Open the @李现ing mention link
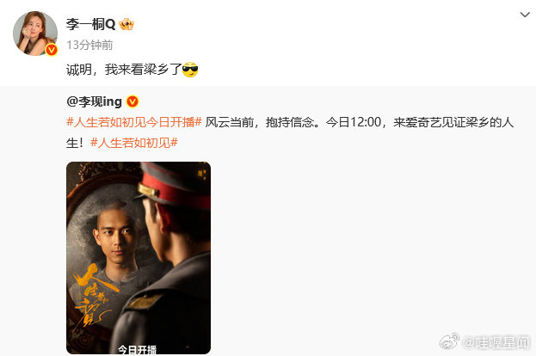 [x=94, y=101]
